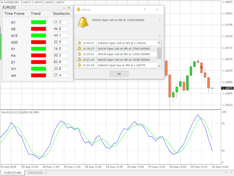This screenshot has height=176, width=234.
Task: Click the red D1 trend color bar
Action: (x=38, y=62)
